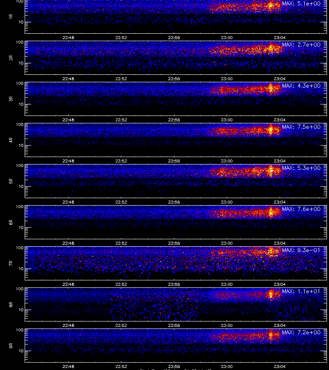This screenshot has width=329, height=370.
Task: Select the MAX: 7.6e+00 readout
Action: tap(301, 209)
